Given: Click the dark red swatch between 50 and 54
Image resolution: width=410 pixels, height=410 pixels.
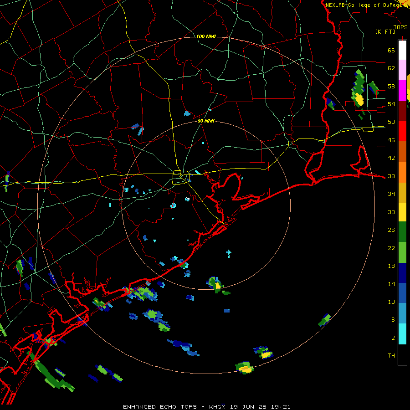Looking at the screenshot, I should point(402,111).
